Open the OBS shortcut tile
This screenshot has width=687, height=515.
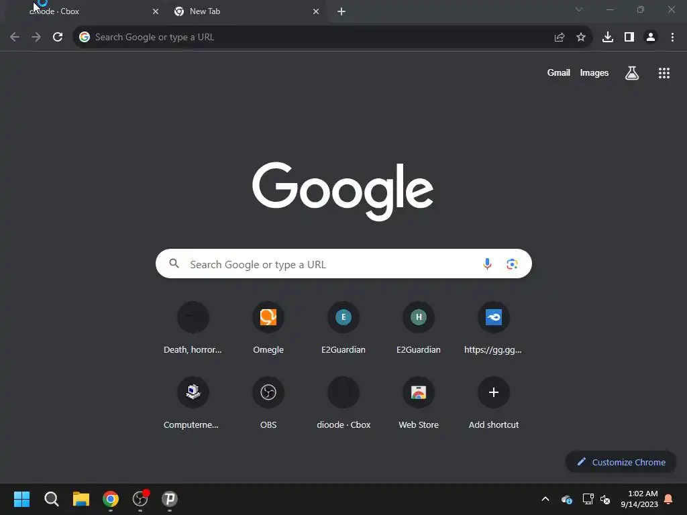268,403
